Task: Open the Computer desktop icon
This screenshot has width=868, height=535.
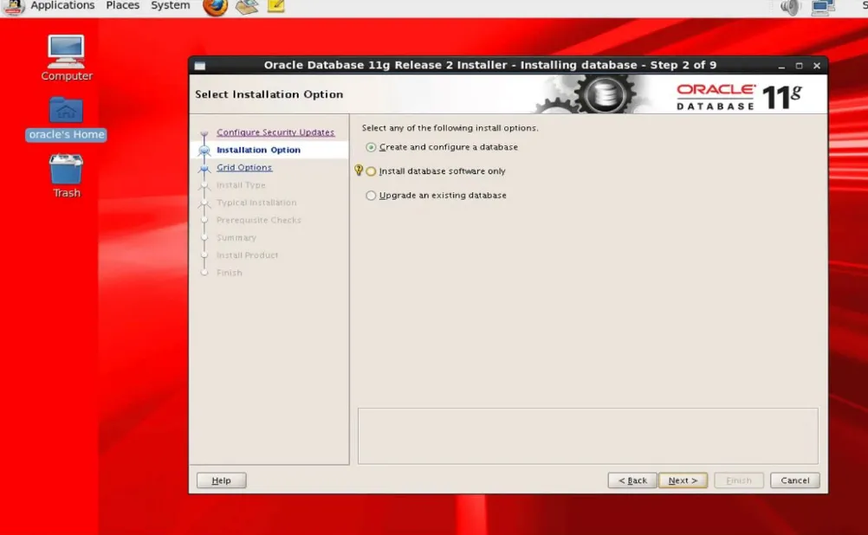Action: (67, 58)
